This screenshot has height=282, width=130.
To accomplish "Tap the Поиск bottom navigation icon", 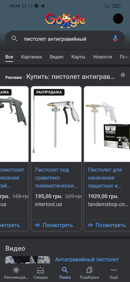I will tap(65, 270).
